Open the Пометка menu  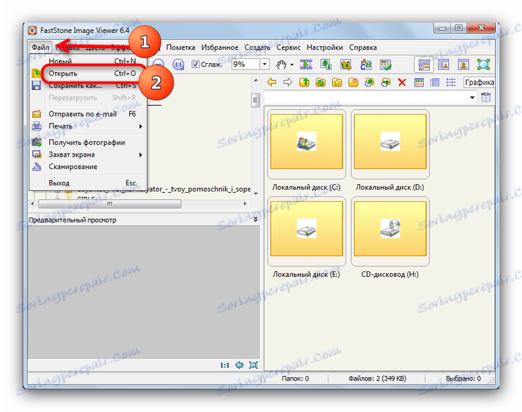pos(180,47)
